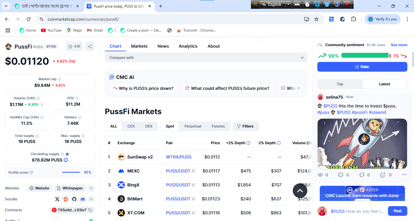414x221 pixels.
Task: Expand the Compare with dropdown
Action: (x=206, y=58)
